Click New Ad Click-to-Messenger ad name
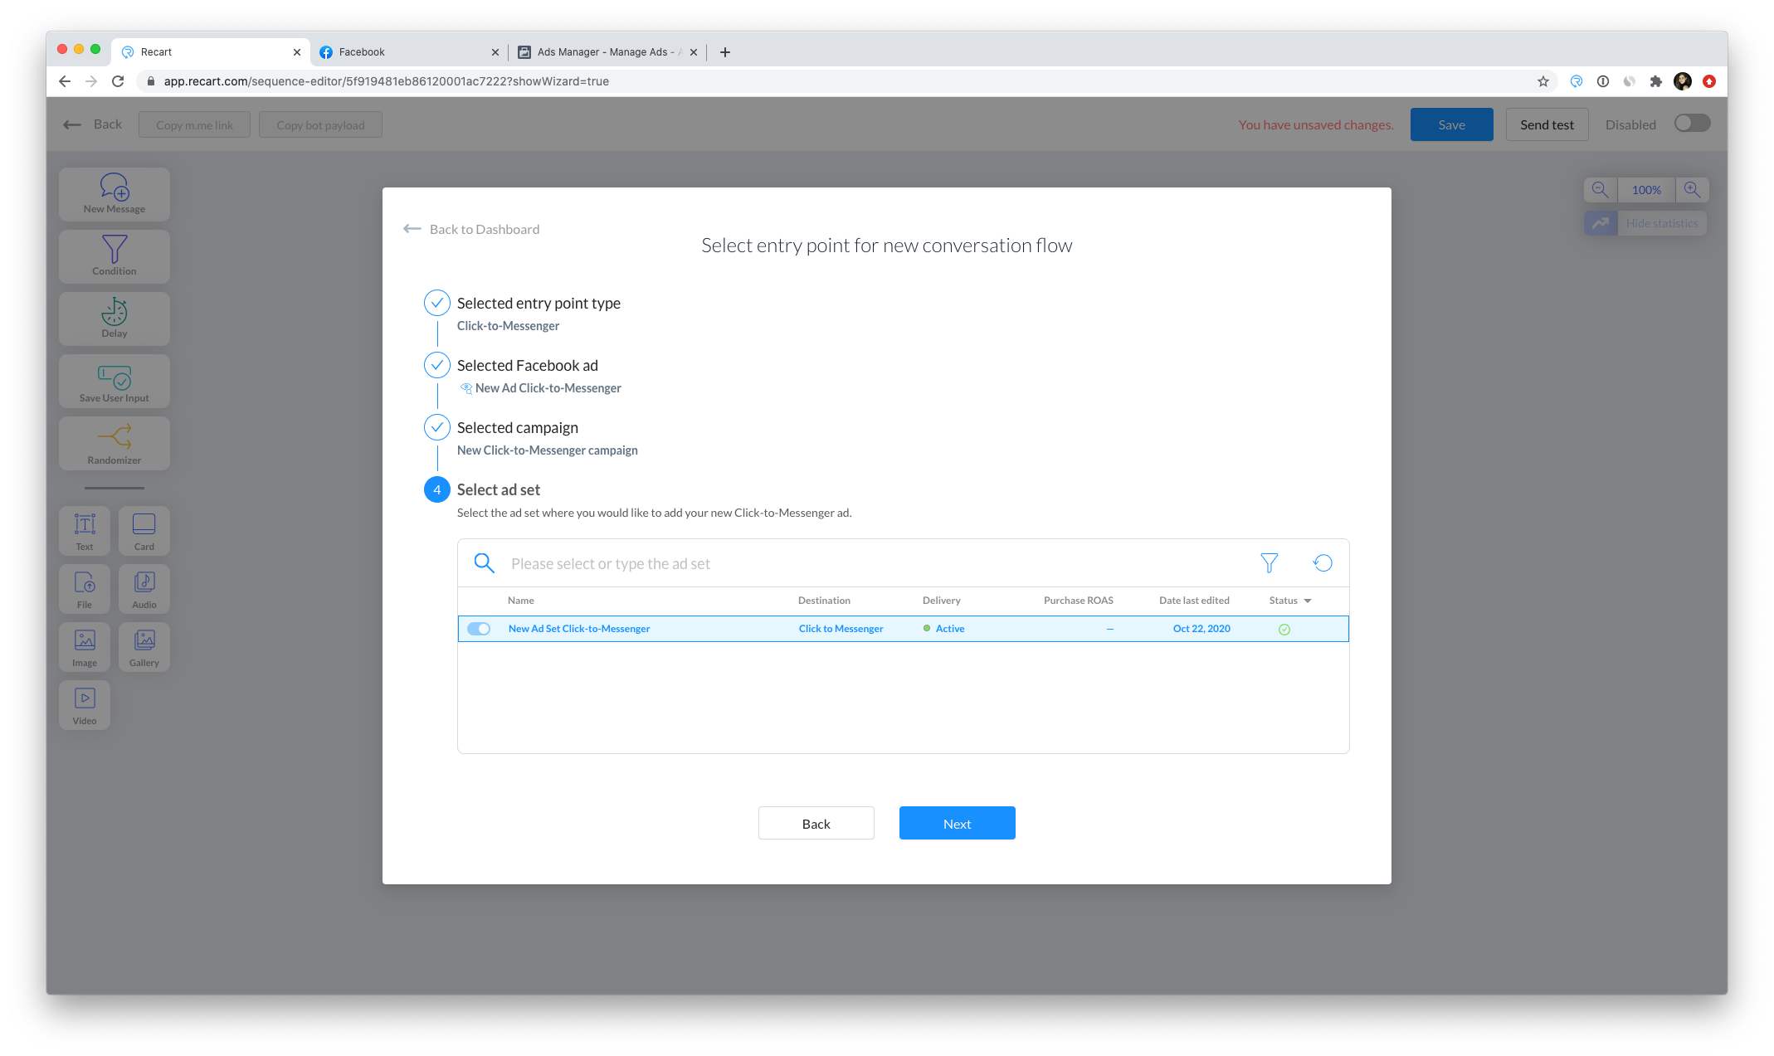 (x=548, y=388)
